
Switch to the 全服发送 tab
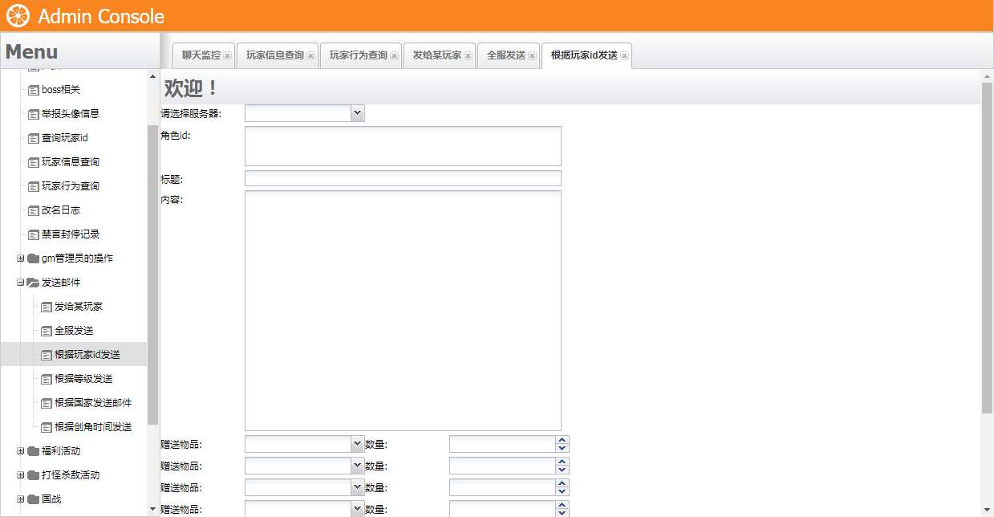pos(505,55)
